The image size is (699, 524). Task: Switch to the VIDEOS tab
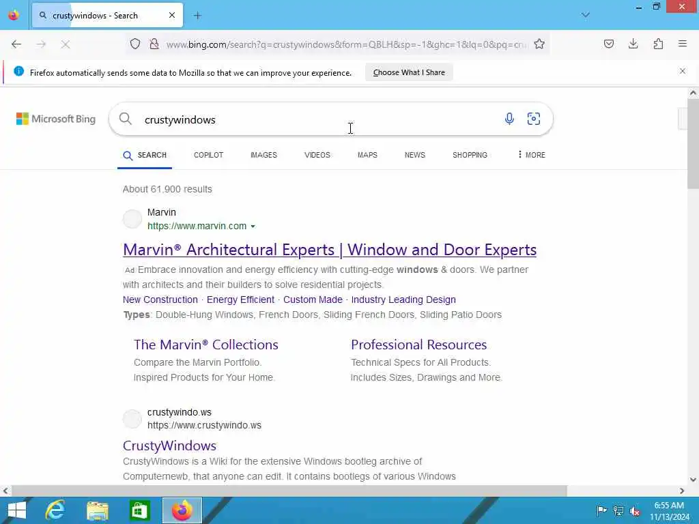pos(317,155)
